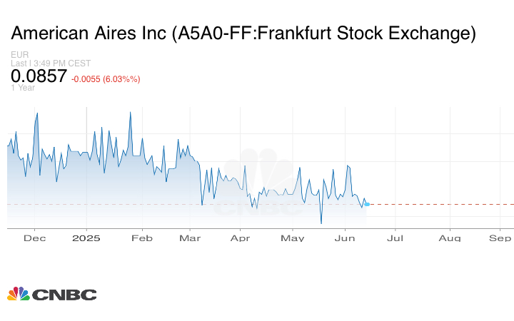Viewport: 514px width, 321px height.
Task: Select the 1 Year range label
Action: [23, 88]
